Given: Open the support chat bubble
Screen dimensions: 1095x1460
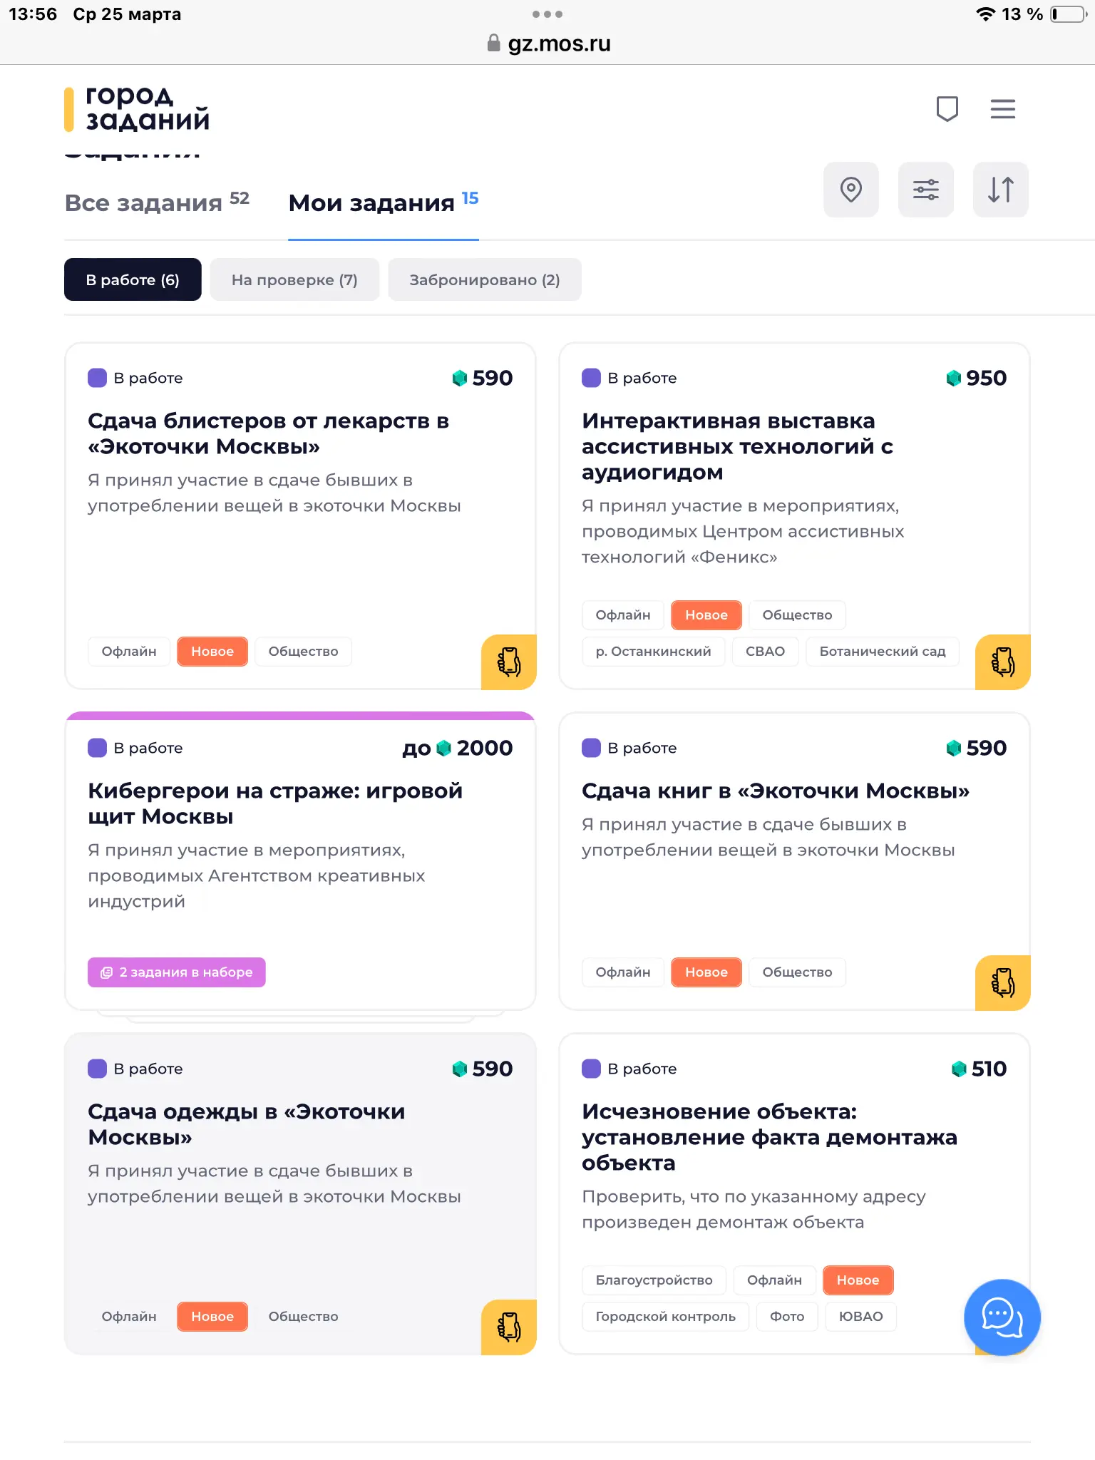Looking at the screenshot, I should tap(1002, 1317).
